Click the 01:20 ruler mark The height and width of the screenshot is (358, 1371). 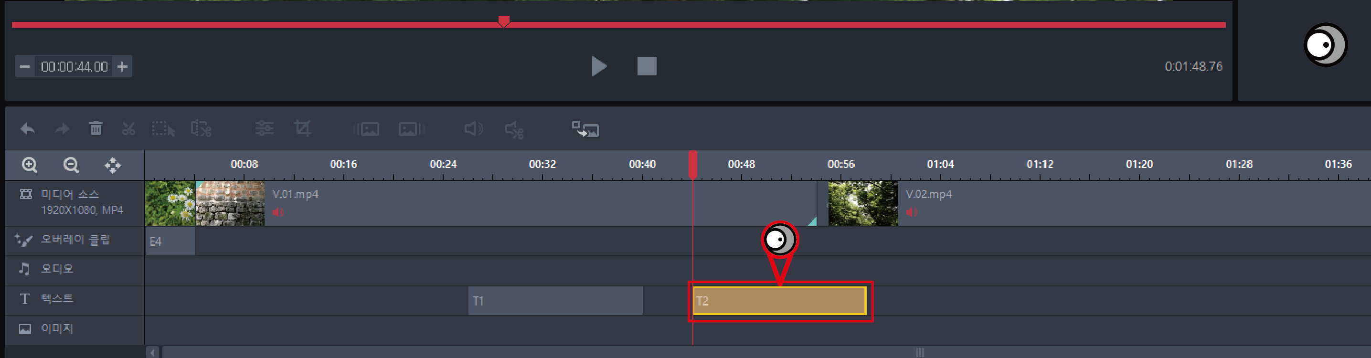(x=1139, y=164)
